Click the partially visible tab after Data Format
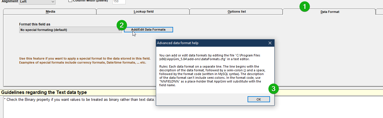 (x=380, y=12)
